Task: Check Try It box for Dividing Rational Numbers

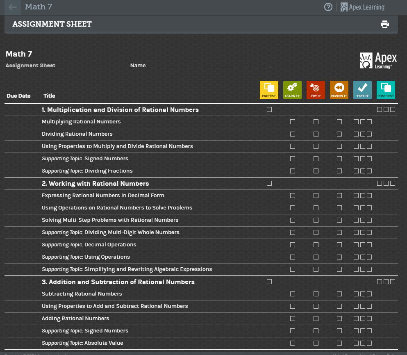Action: coord(316,134)
